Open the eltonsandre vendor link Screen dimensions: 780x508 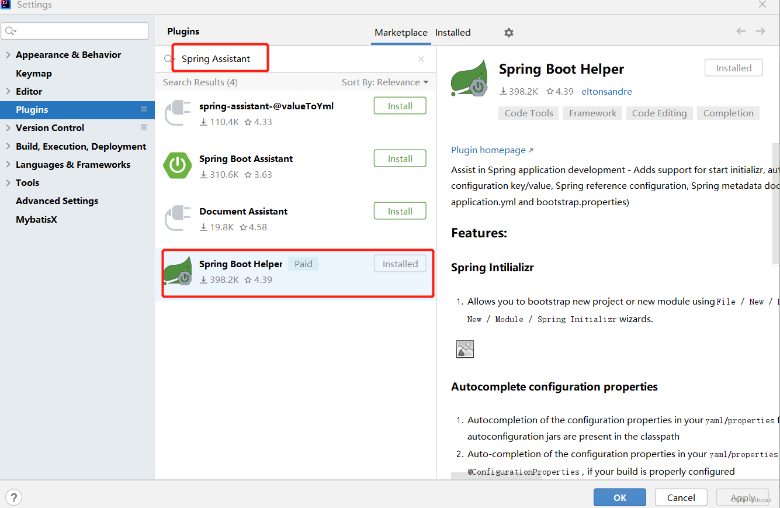click(x=606, y=91)
